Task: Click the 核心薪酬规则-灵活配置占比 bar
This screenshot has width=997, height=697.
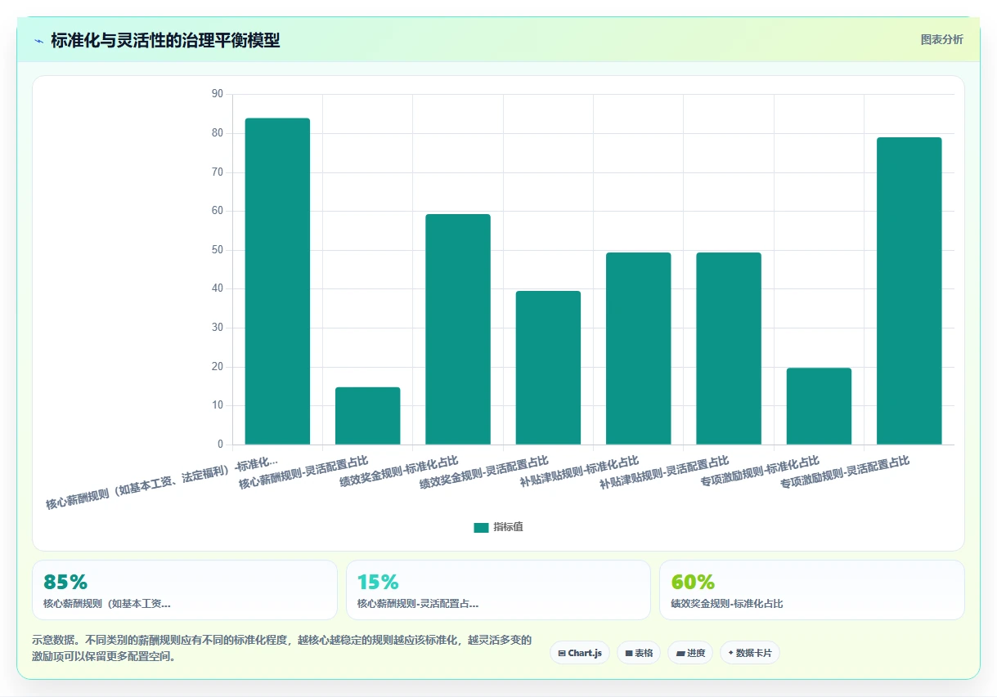Action: 368,416
